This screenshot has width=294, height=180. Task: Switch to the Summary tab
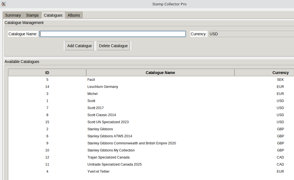[13, 15]
